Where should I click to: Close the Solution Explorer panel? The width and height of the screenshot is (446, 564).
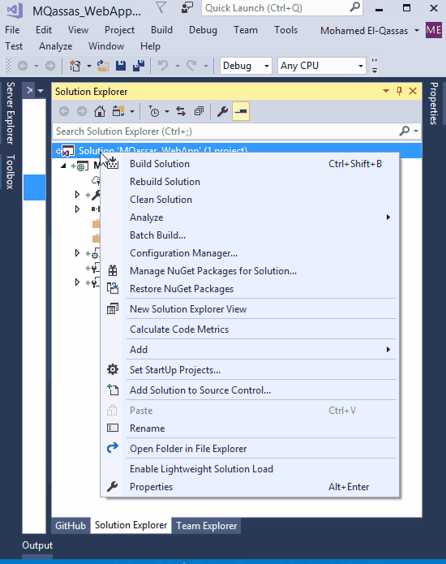click(x=413, y=91)
